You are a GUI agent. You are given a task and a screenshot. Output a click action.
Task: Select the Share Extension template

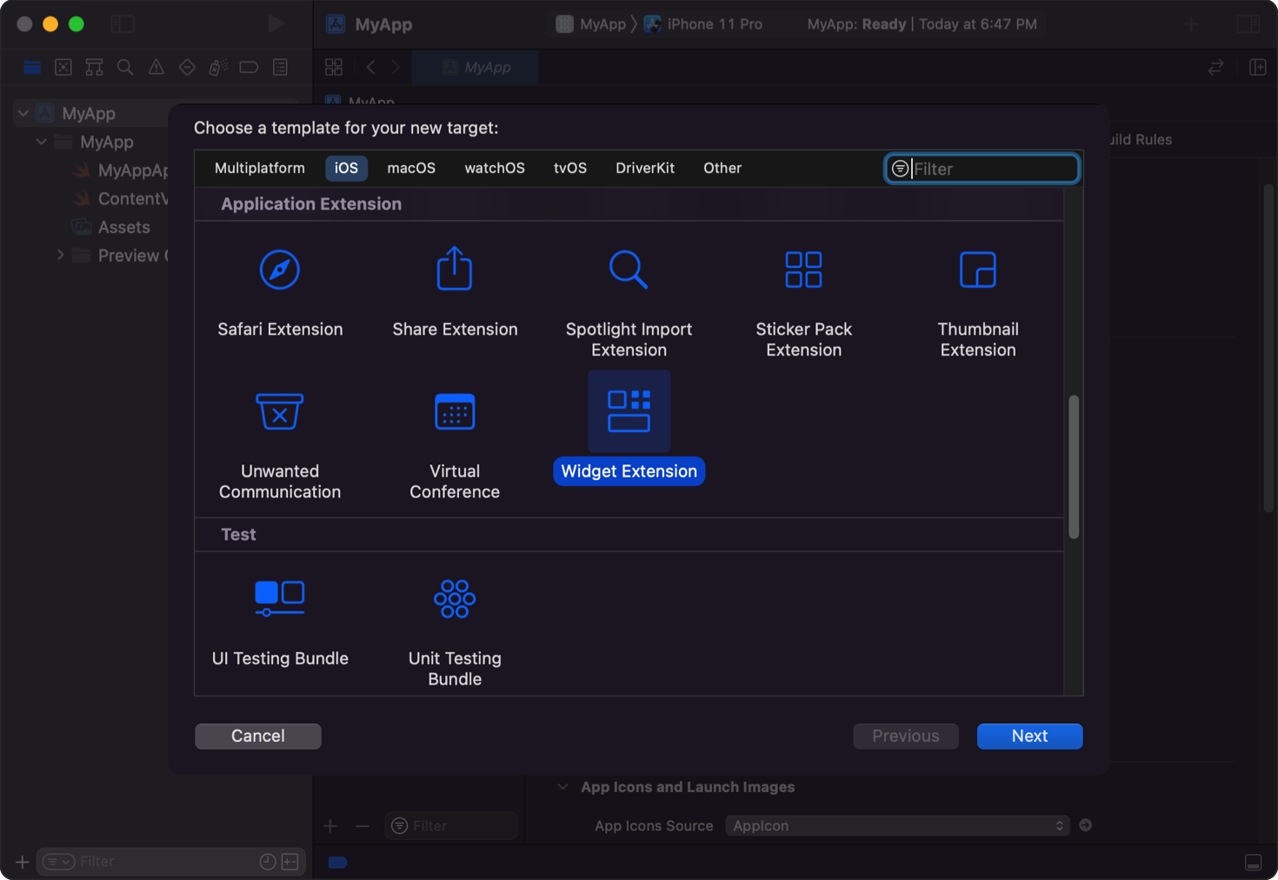pos(455,291)
